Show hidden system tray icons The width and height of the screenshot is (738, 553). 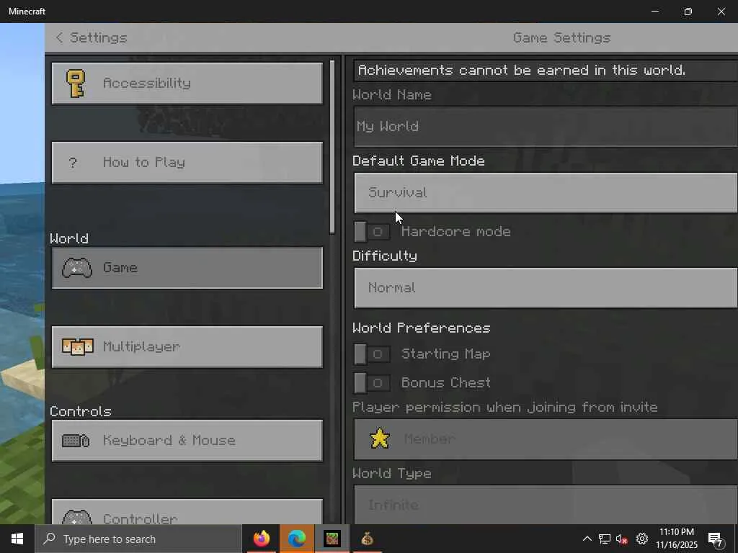[x=587, y=539]
